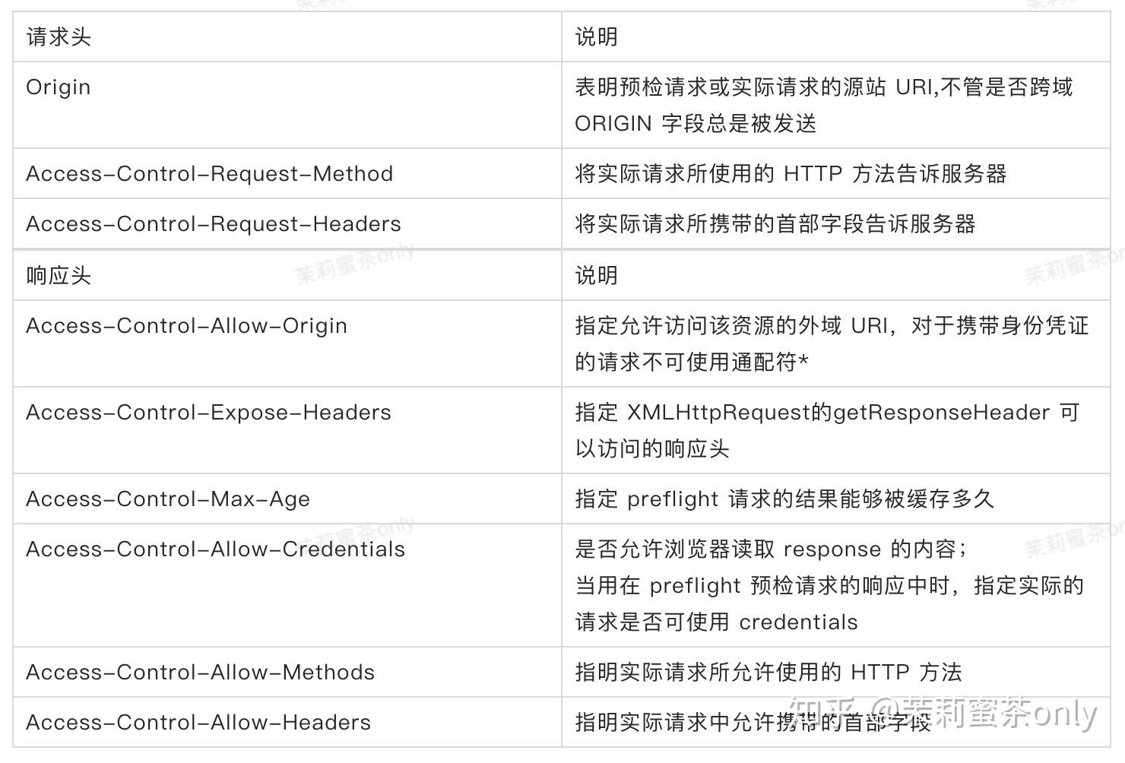The image size is (1125, 763).
Task: Click Access-Control-Allow-Credentials header name
Action: pyautogui.click(x=216, y=549)
